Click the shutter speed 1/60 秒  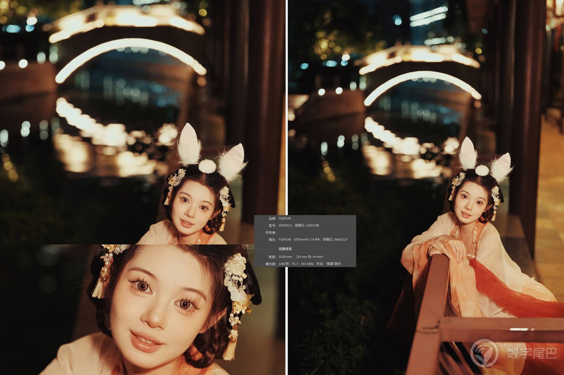click(284, 264)
